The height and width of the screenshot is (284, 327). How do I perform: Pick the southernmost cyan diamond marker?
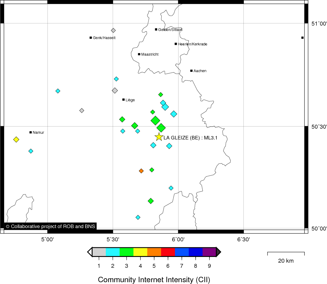(138, 217)
